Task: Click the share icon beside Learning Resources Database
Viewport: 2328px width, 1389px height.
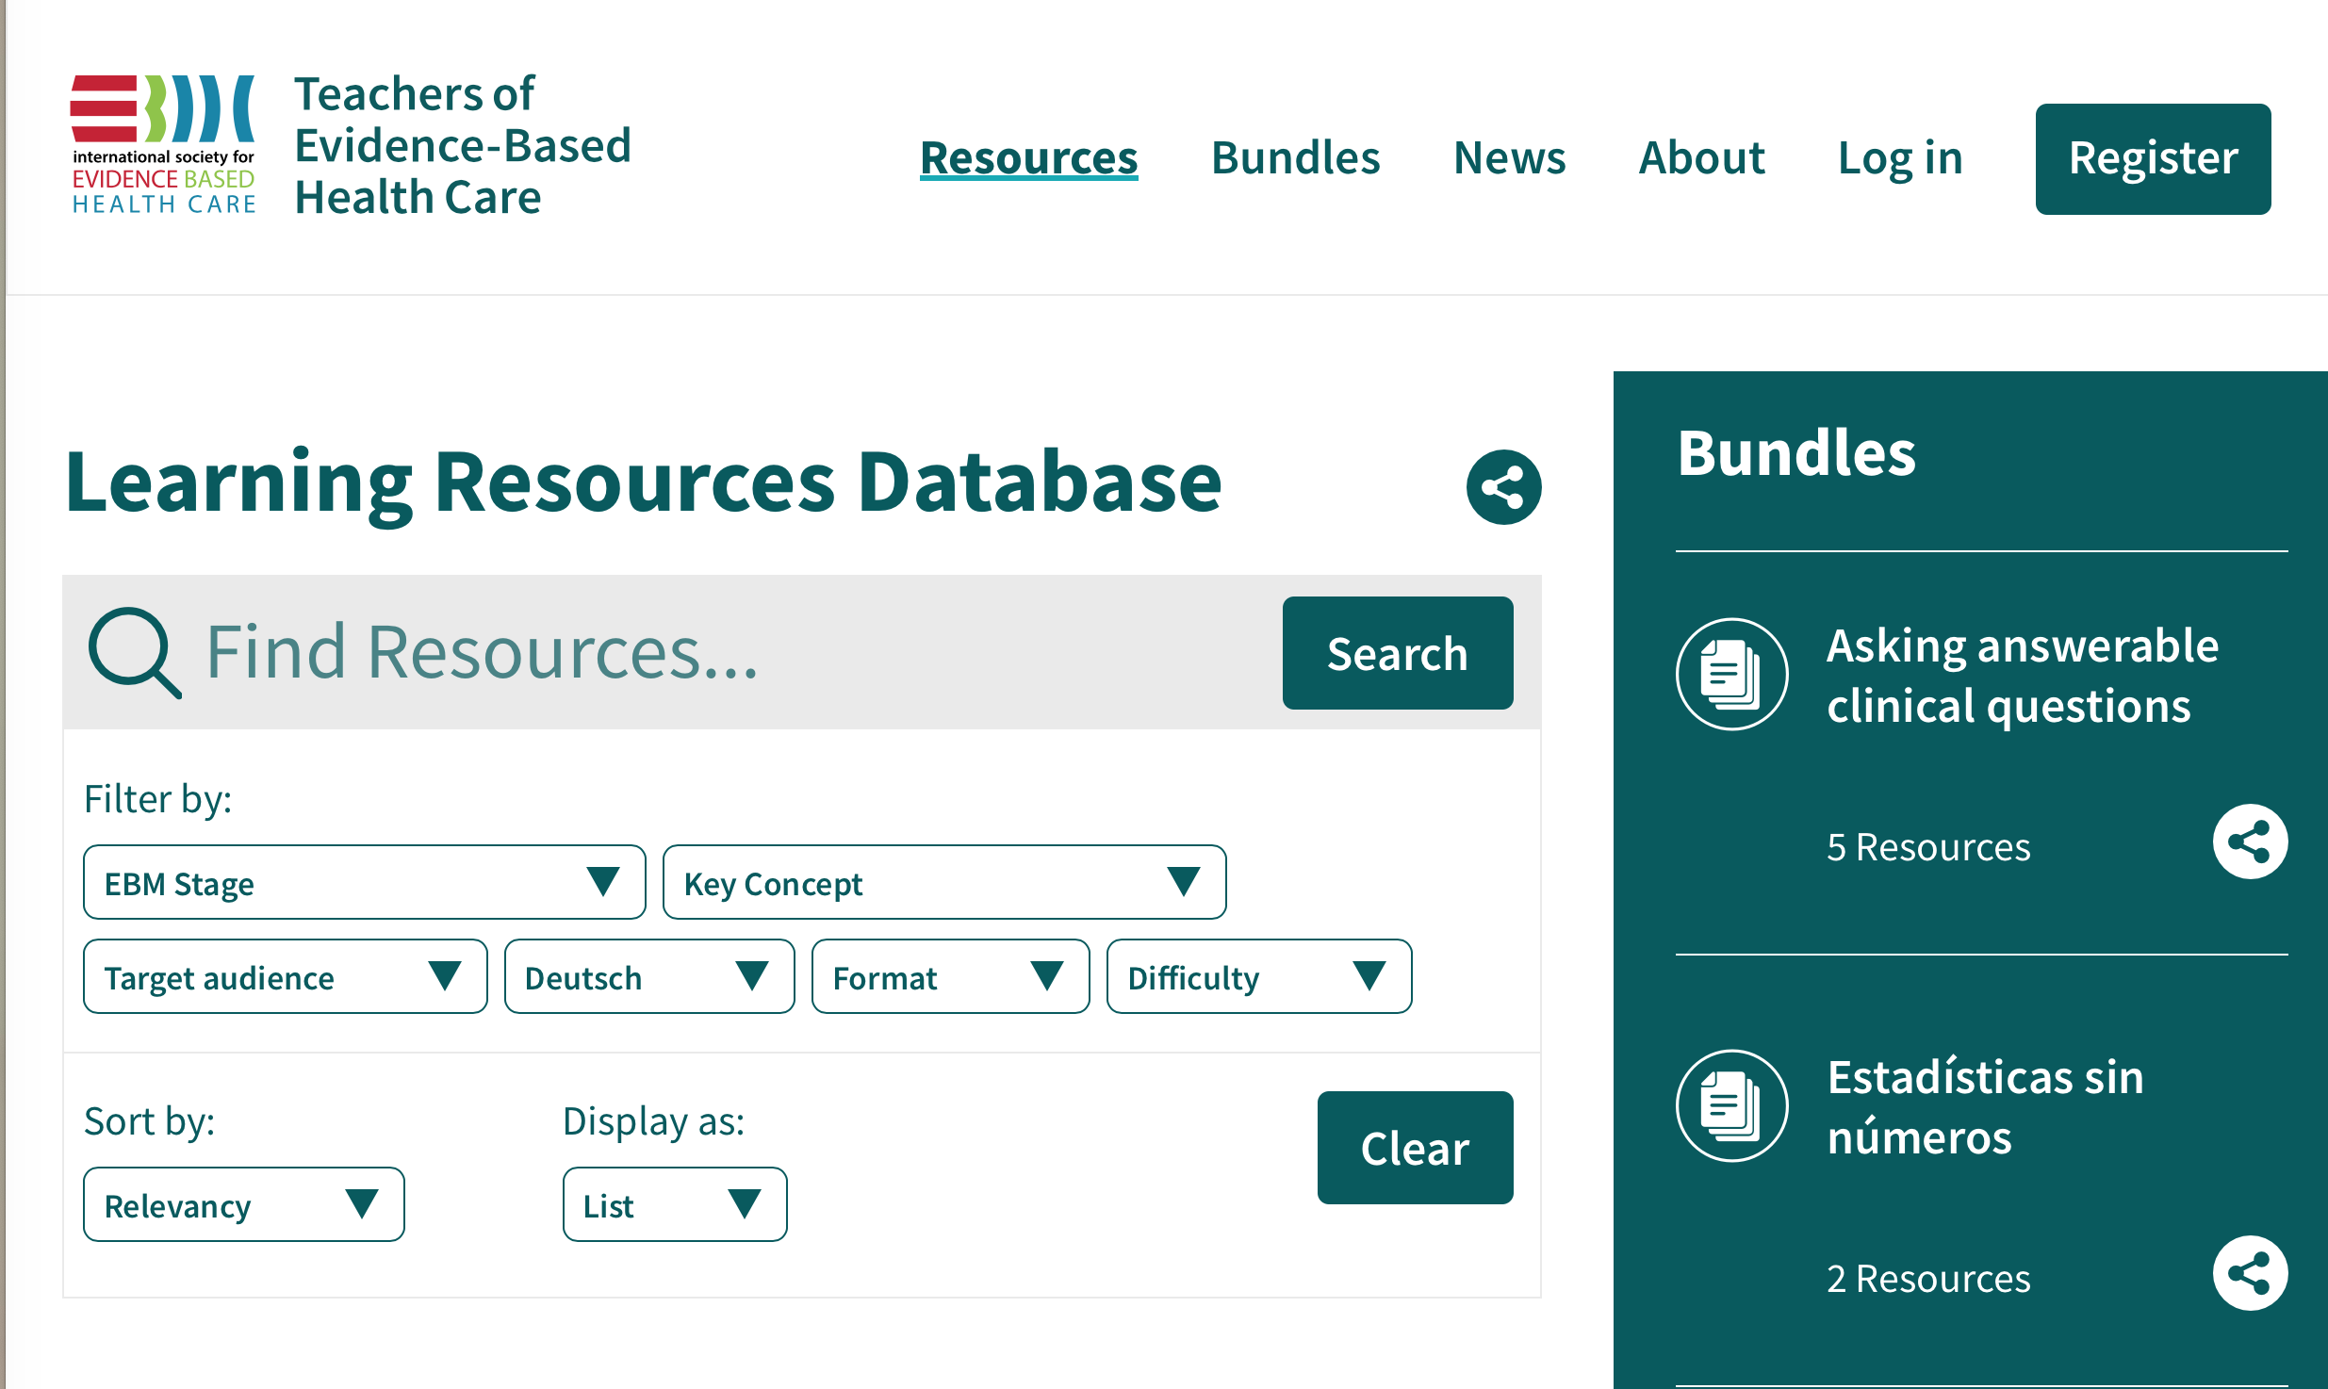Action: (1502, 486)
